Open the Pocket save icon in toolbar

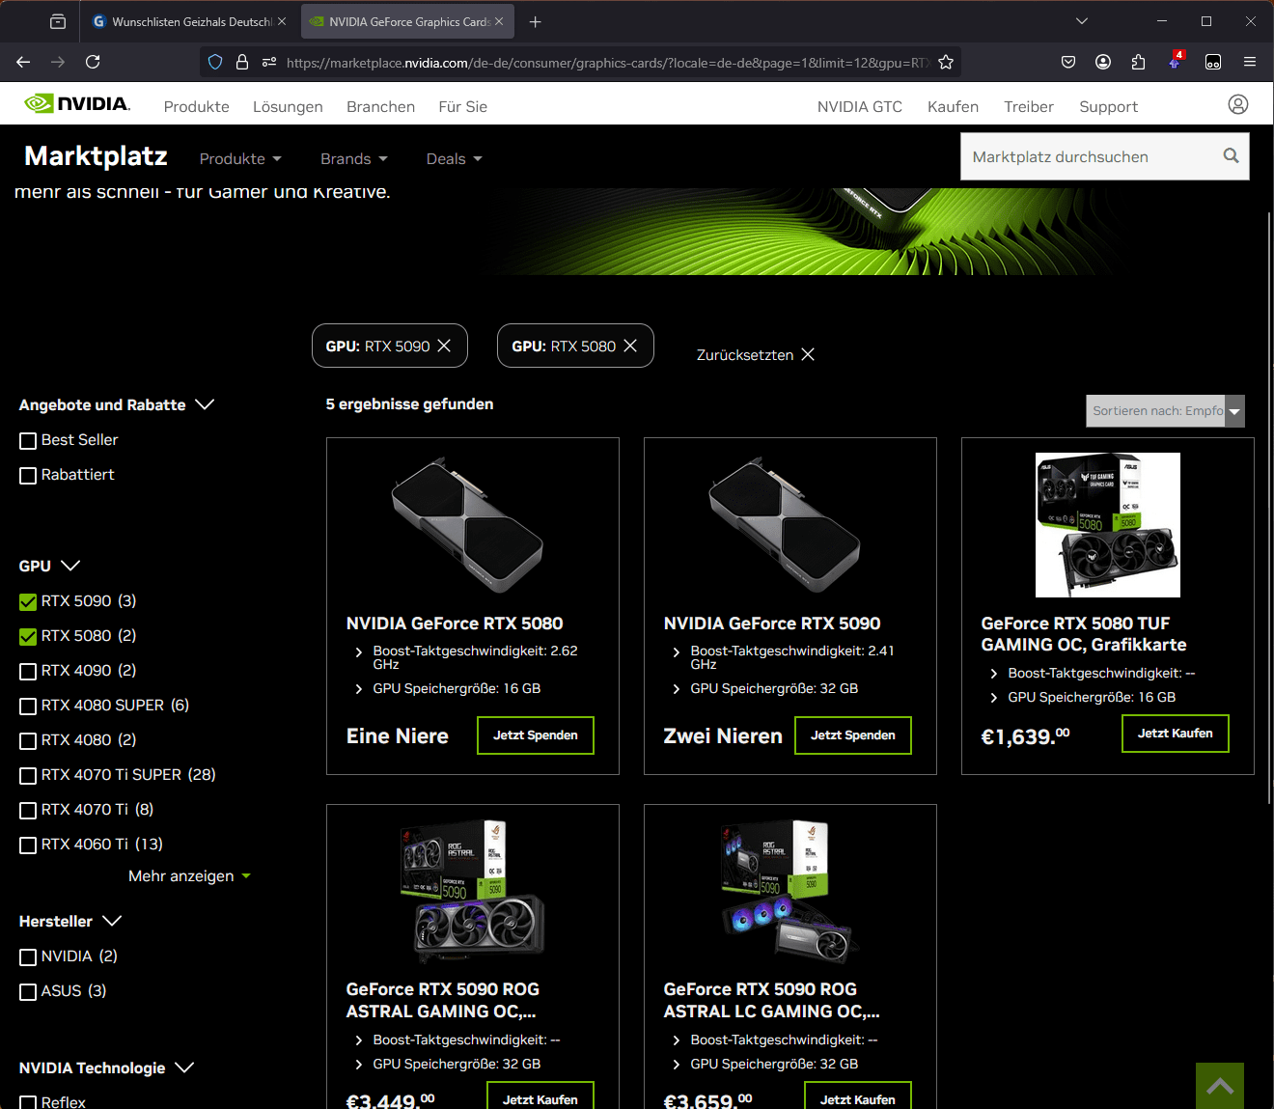click(1068, 62)
